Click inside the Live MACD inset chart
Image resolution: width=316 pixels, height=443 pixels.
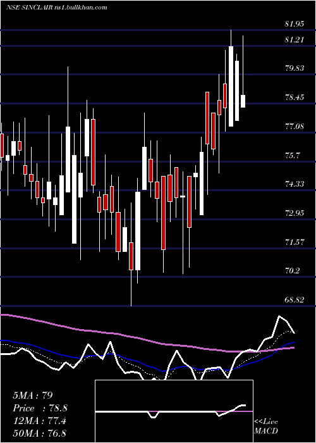click(174, 411)
